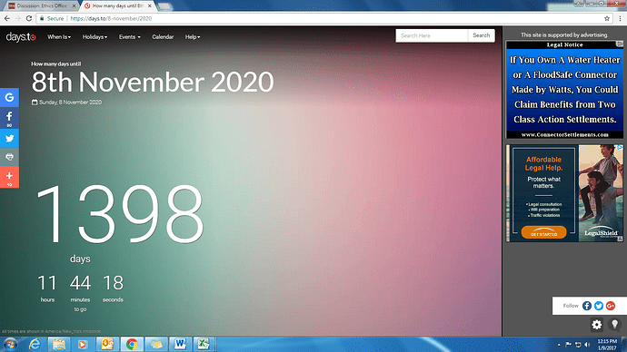Click the days.to logo
Image resolution: width=627 pixels, height=352 pixels.
[x=21, y=37]
